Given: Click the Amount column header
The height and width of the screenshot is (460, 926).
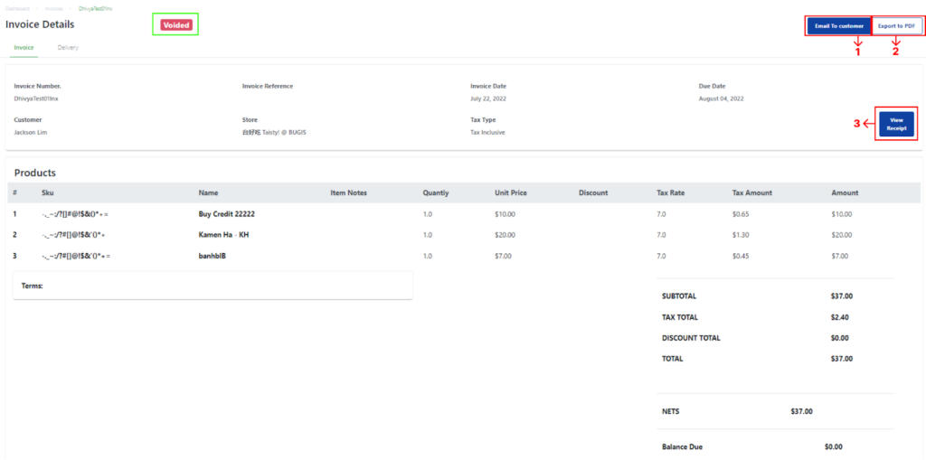Looking at the screenshot, I should click(845, 192).
